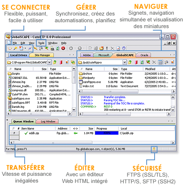183x193 pixels.
Task: Click the Delete X icon in main toolbar
Action: (112, 48)
